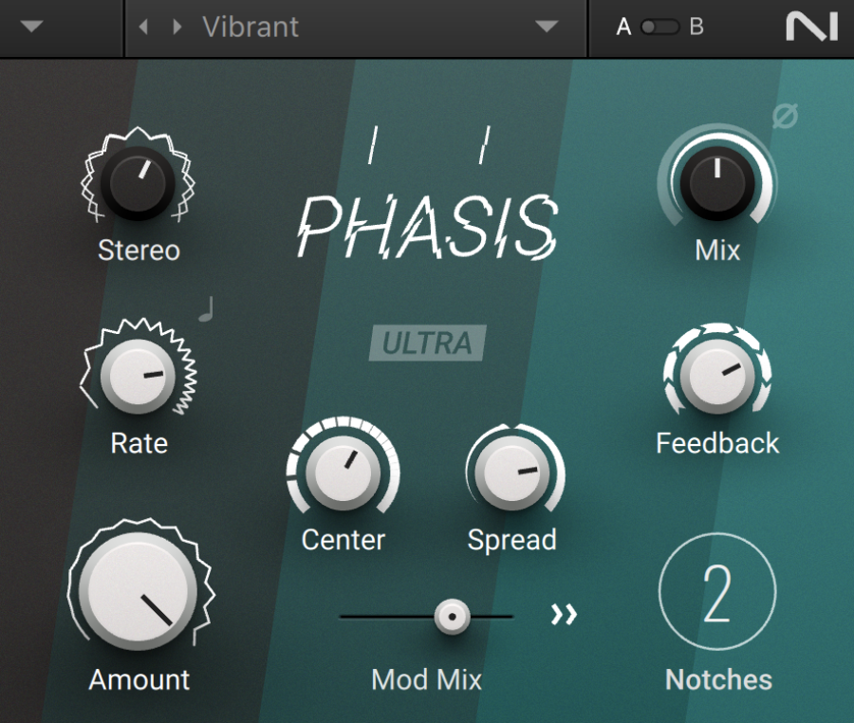
Task: Click the Rate label
Action: coord(139,442)
